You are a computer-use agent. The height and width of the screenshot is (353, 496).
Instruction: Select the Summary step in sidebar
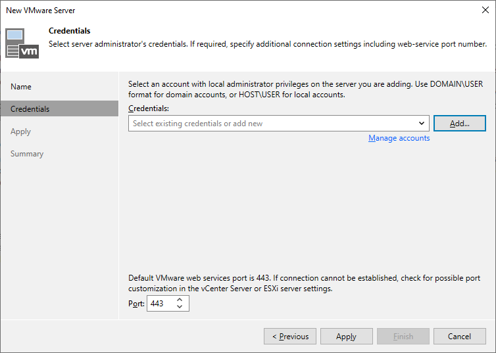pos(27,154)
